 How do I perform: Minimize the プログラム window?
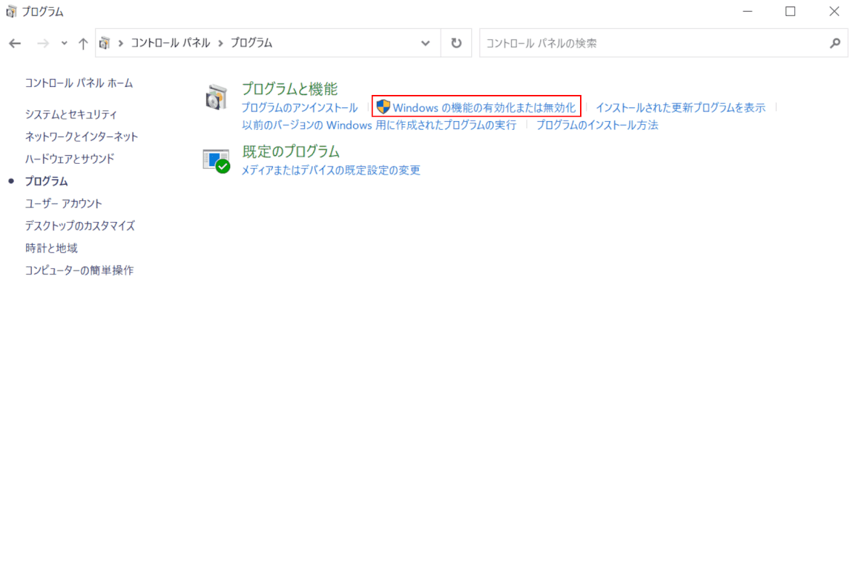coord(748,12)
